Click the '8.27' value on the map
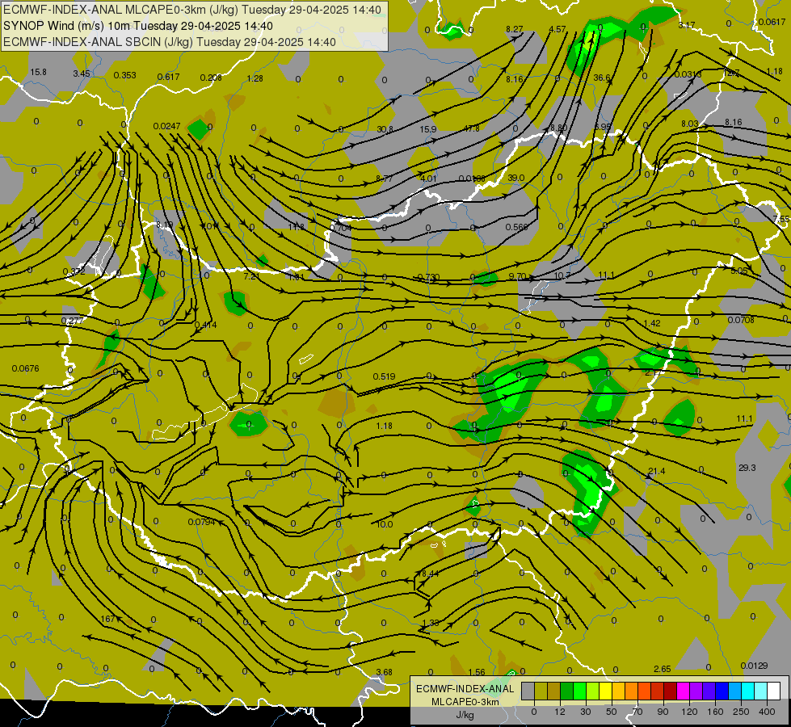Image resolution: width=791 pixels, height=727 pixels. (514, 29)
